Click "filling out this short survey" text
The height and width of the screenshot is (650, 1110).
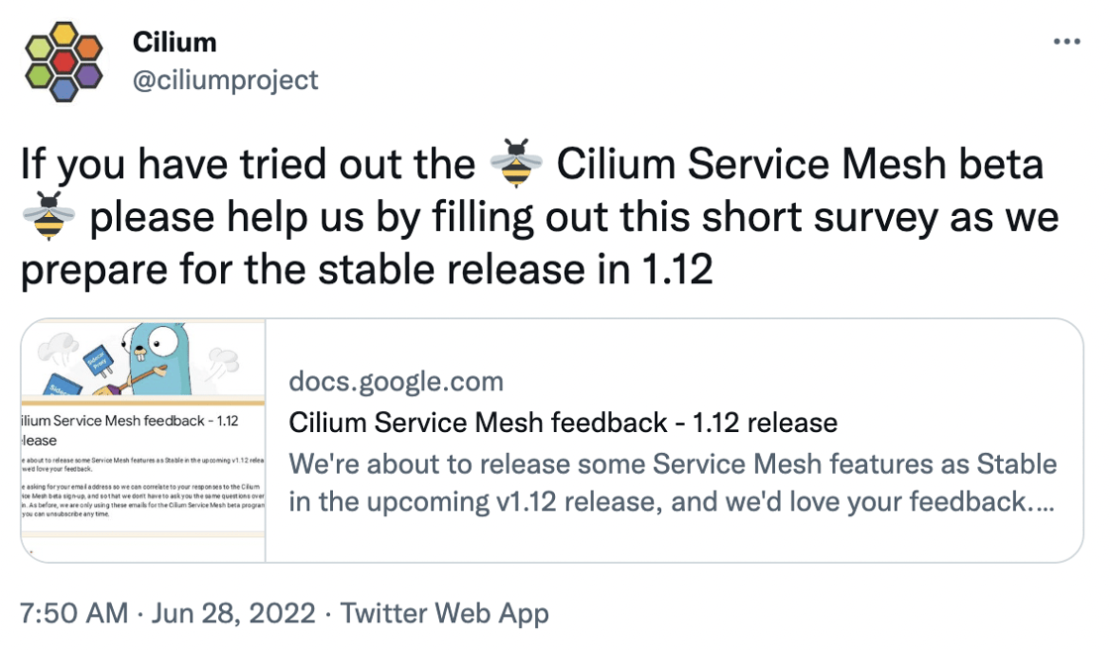point(576,217)
